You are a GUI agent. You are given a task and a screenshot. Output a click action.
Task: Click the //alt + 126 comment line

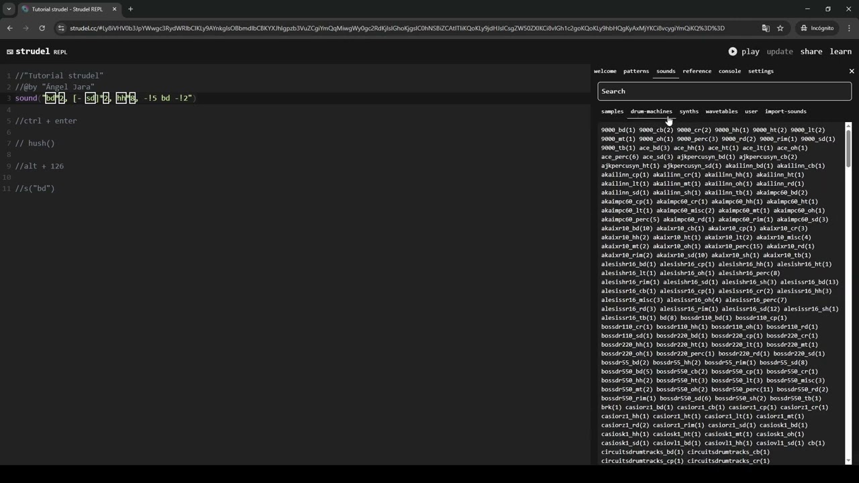point(40,166)
